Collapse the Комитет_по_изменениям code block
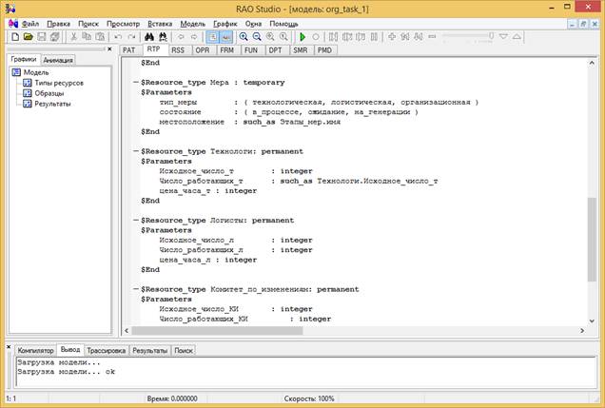 [x=135, y=289]
